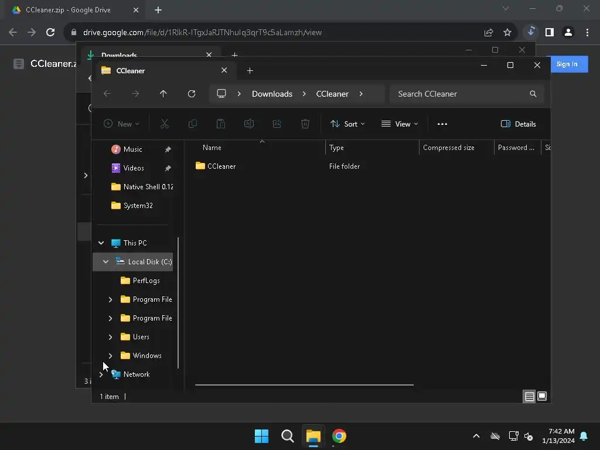
Task: Collapse Local Disk (C:) node
Action: tap(105, 262)
